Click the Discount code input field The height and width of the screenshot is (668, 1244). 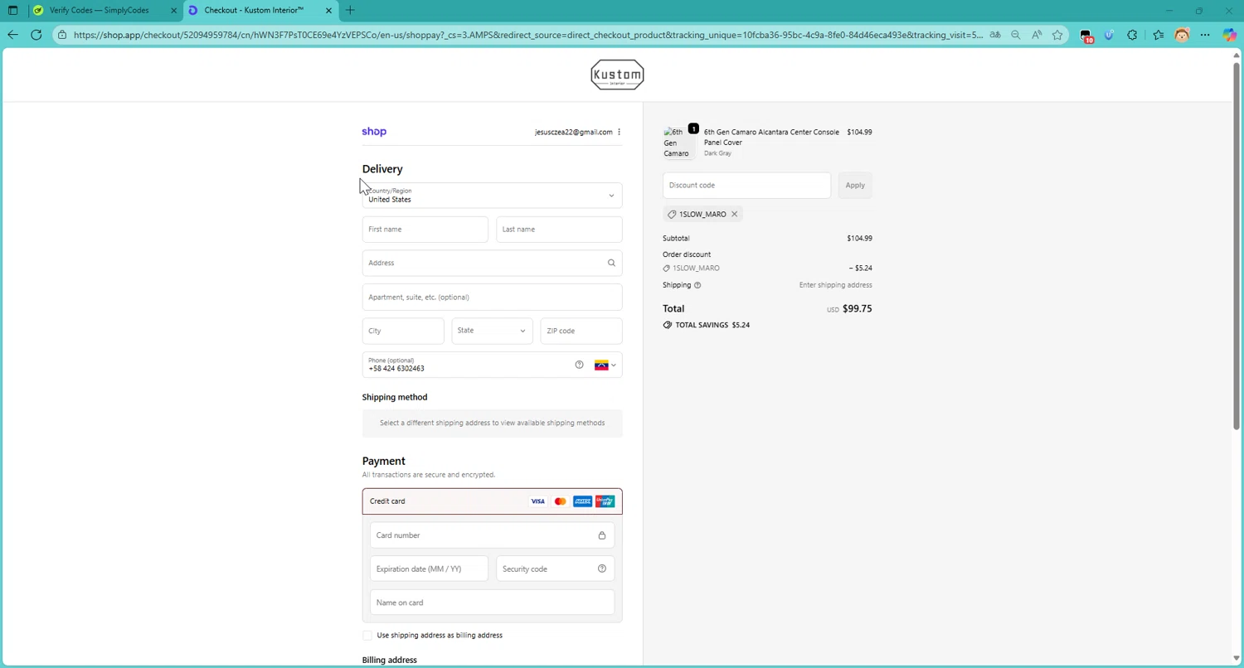point(746,186)
